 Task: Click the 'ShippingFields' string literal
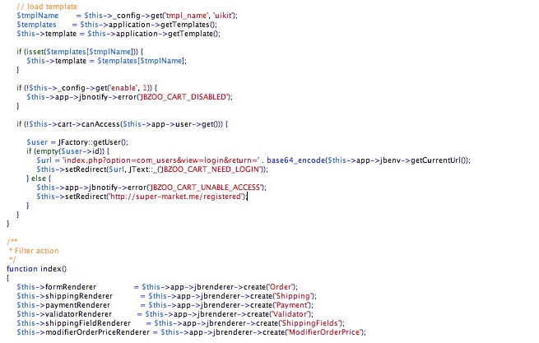coord(310,323)
